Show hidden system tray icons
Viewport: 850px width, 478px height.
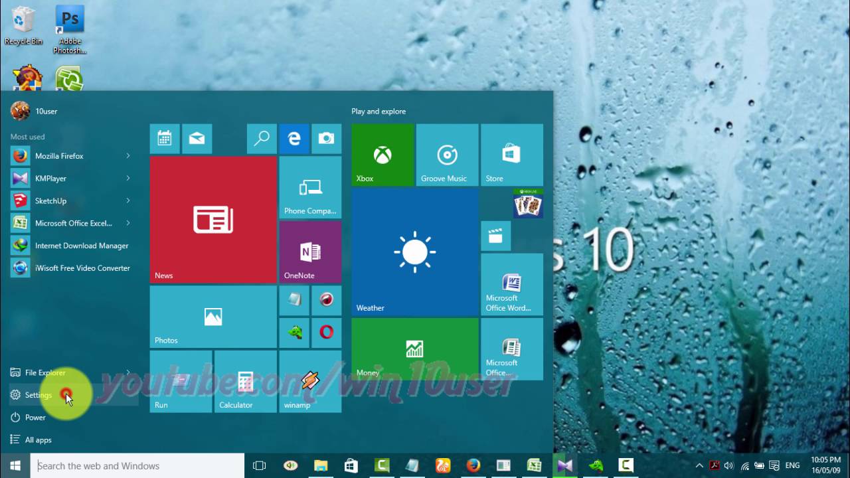click(699, 466)
